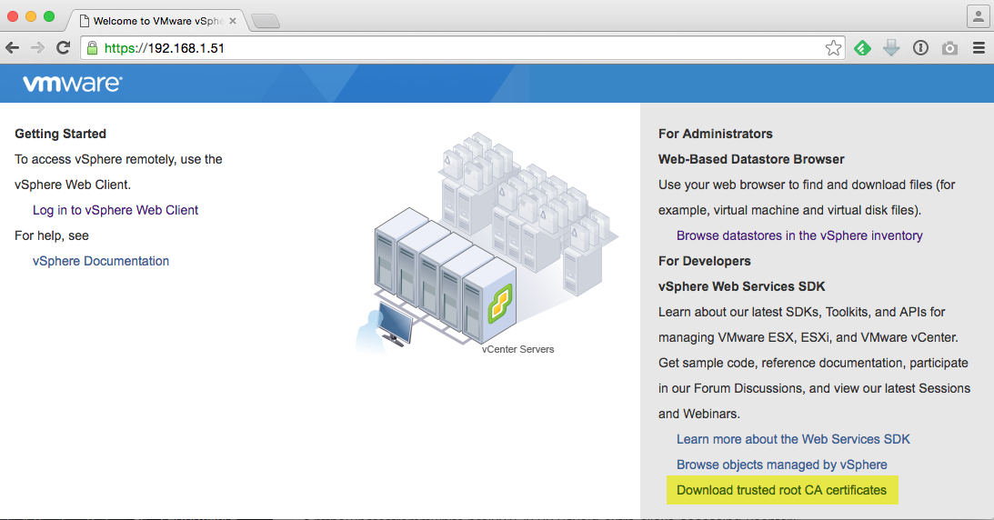This screenshot has height=520, width=994.
Task: Close the Welcome to VMware vSphere tab
Action: coord(233,21)
